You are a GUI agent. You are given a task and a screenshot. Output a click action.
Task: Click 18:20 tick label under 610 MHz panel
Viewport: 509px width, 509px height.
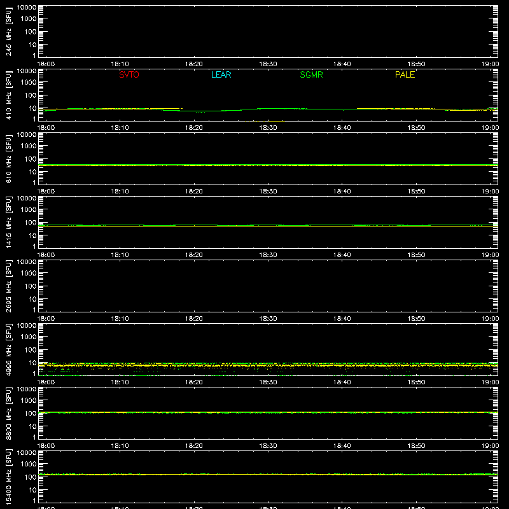point(194,192)
